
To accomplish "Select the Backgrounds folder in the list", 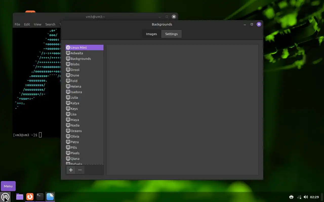I will pyautogui.click(x=85, y=59).
